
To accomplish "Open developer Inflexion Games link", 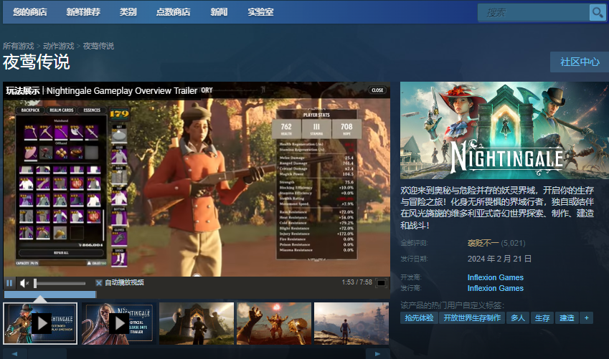I will point(495,277).
